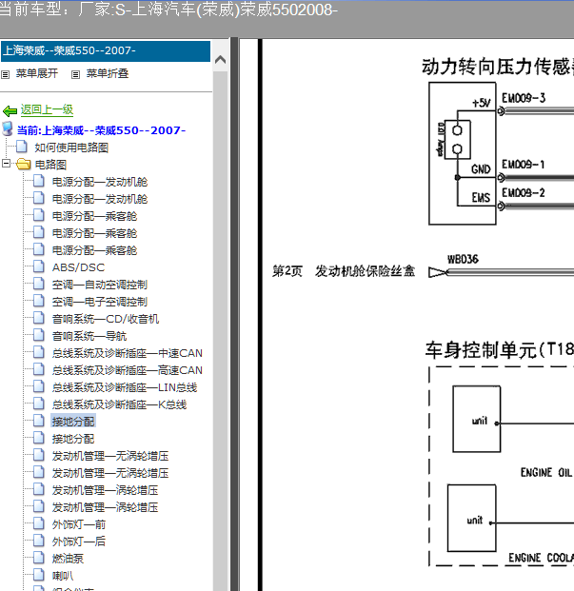
Task: Click page icon beside K总线 entry
Action: coord(39,404)
